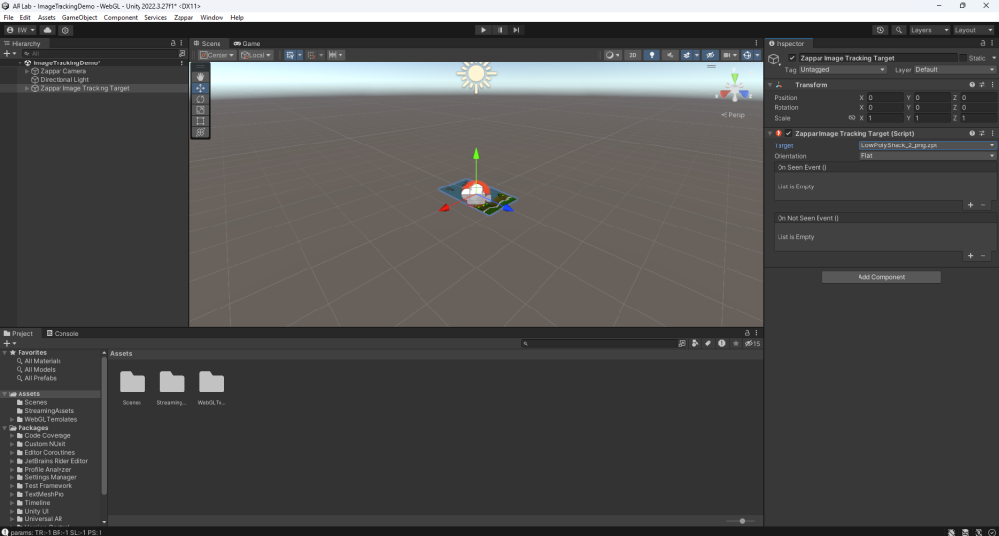Expand the Zappar Camera hierarchy item
999x536 pixels.
27,71
